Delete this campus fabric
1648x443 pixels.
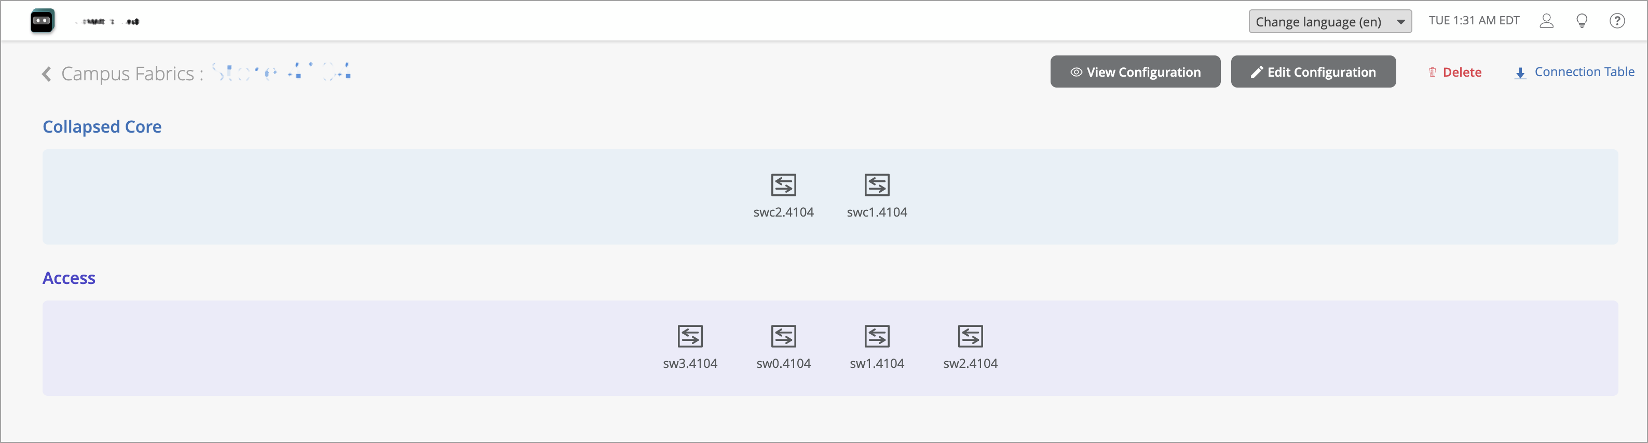(1455, 72)
